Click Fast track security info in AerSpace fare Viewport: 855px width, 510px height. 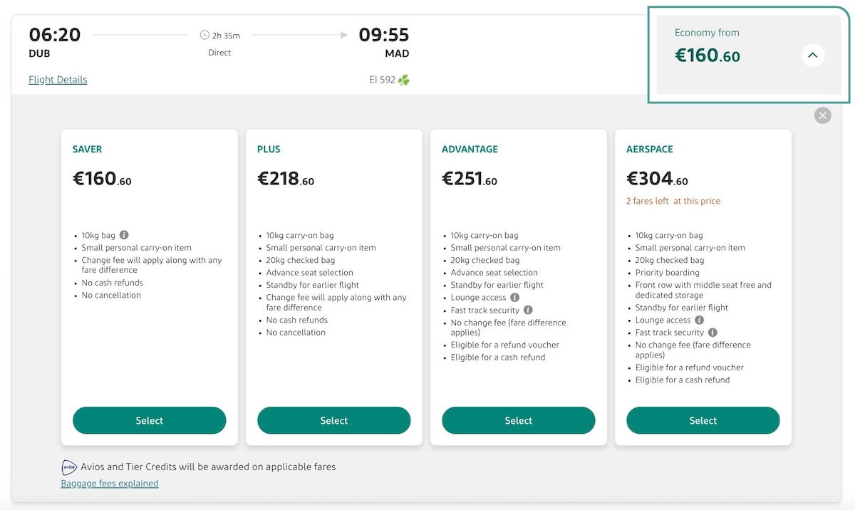[x=712, y=333]
